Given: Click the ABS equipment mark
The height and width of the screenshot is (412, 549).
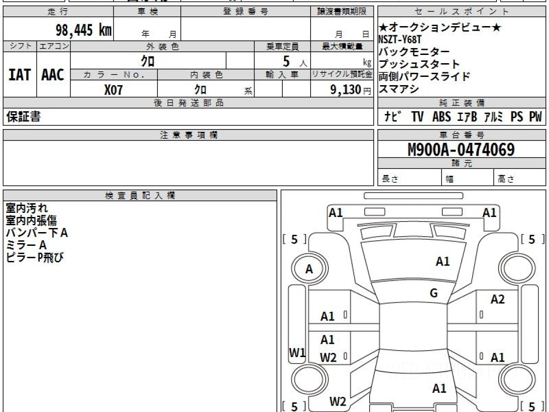Looking at the screenshot, I should [441, 117].
